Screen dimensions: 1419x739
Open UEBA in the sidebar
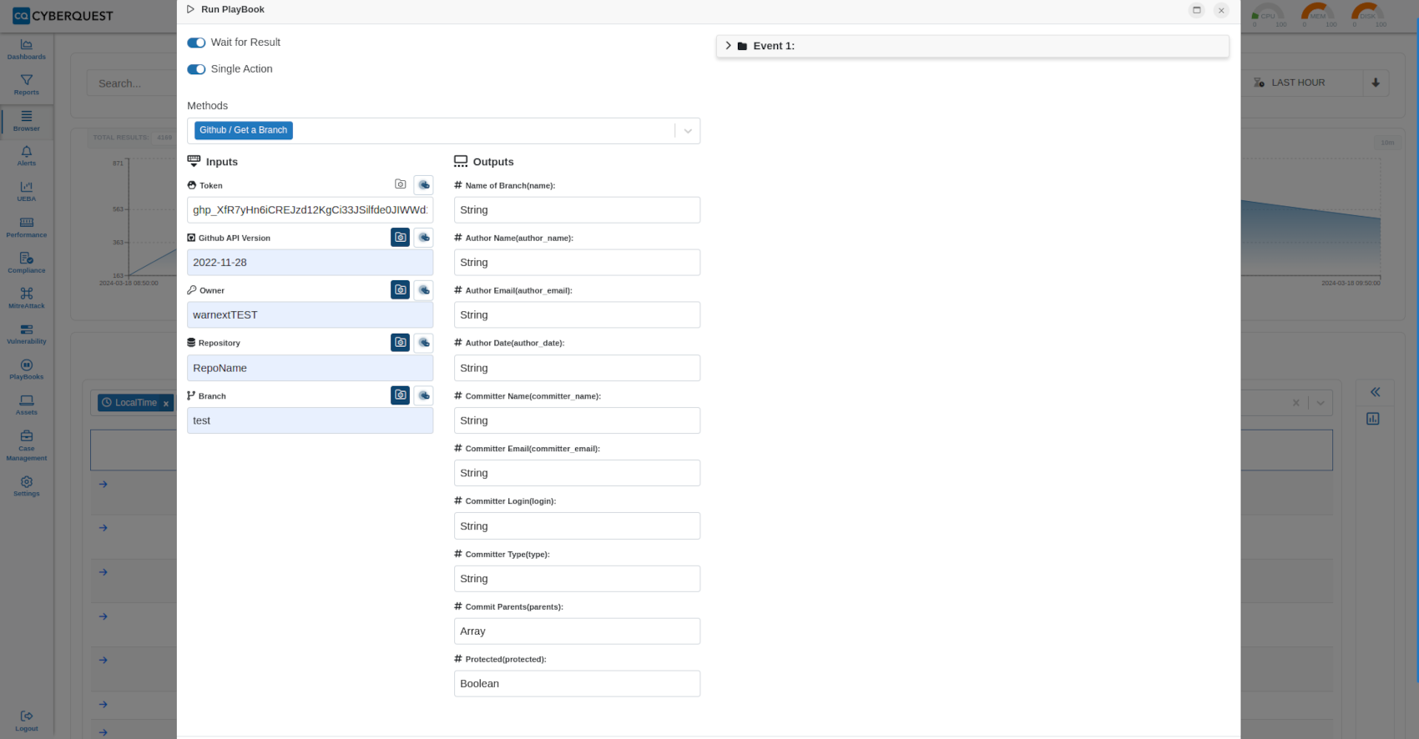[x=27, y=192]
